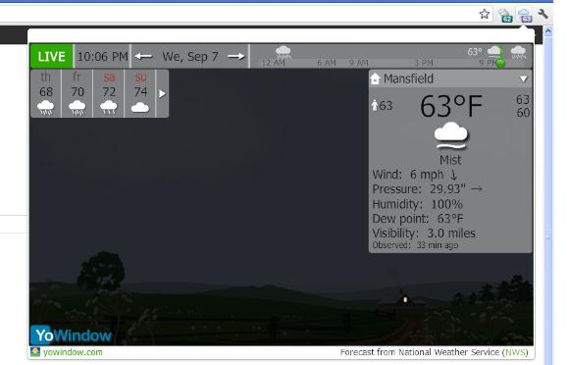Click the browser scrollbar up arrow
Screen dimensions: 567x365
(x=547, y=31)
